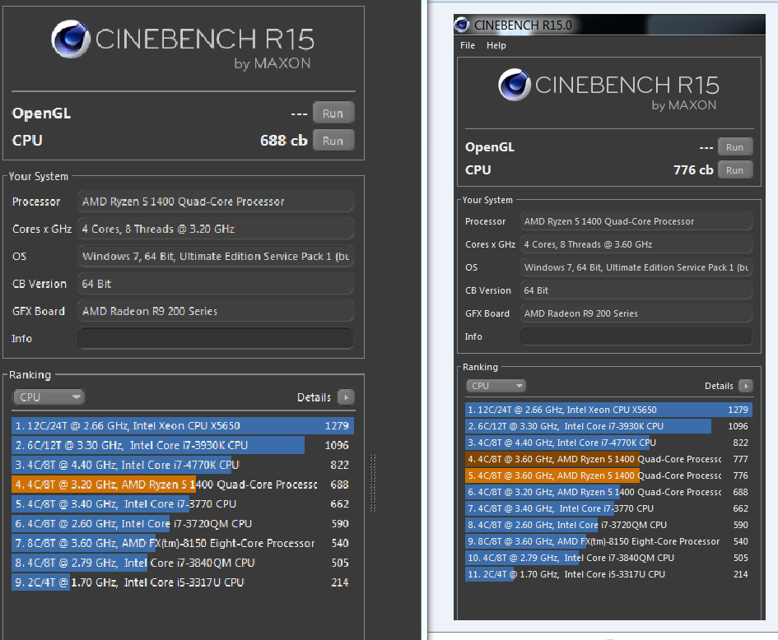Click the Info field in right window
778x640 pixels.
pyautogui.click(x=636, y=336)
